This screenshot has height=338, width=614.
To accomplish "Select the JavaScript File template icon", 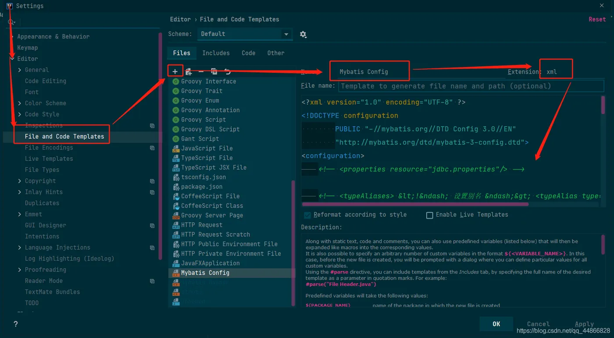I will click(x=176, y=149).
